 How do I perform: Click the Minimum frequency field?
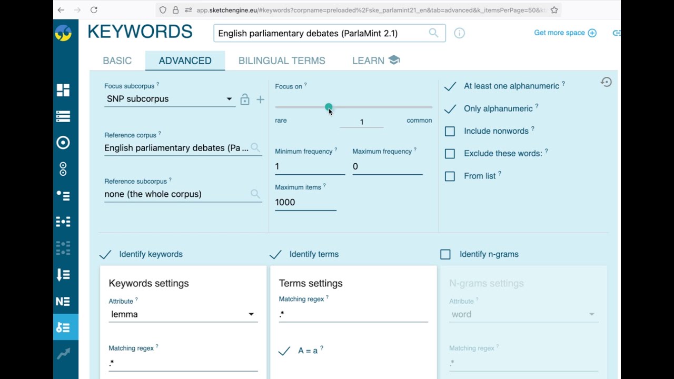[x=310, y=166]
